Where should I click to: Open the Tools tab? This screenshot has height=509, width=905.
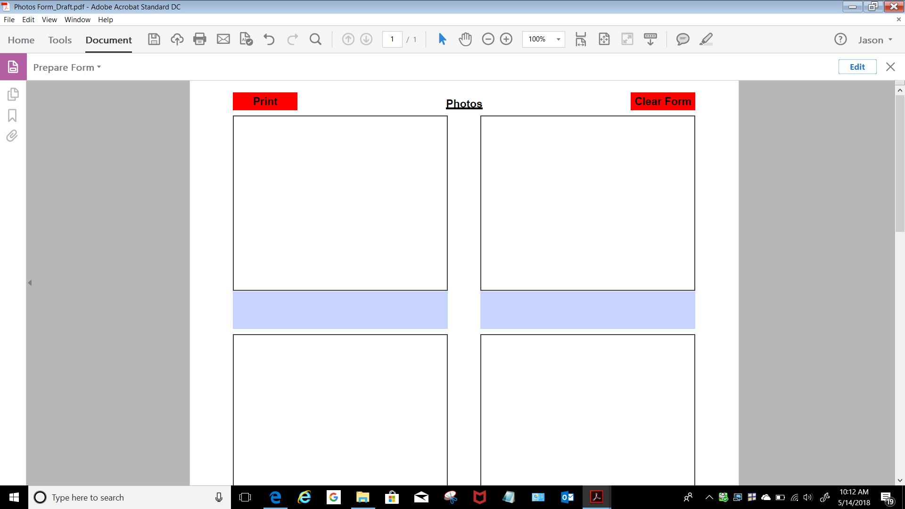60,40
